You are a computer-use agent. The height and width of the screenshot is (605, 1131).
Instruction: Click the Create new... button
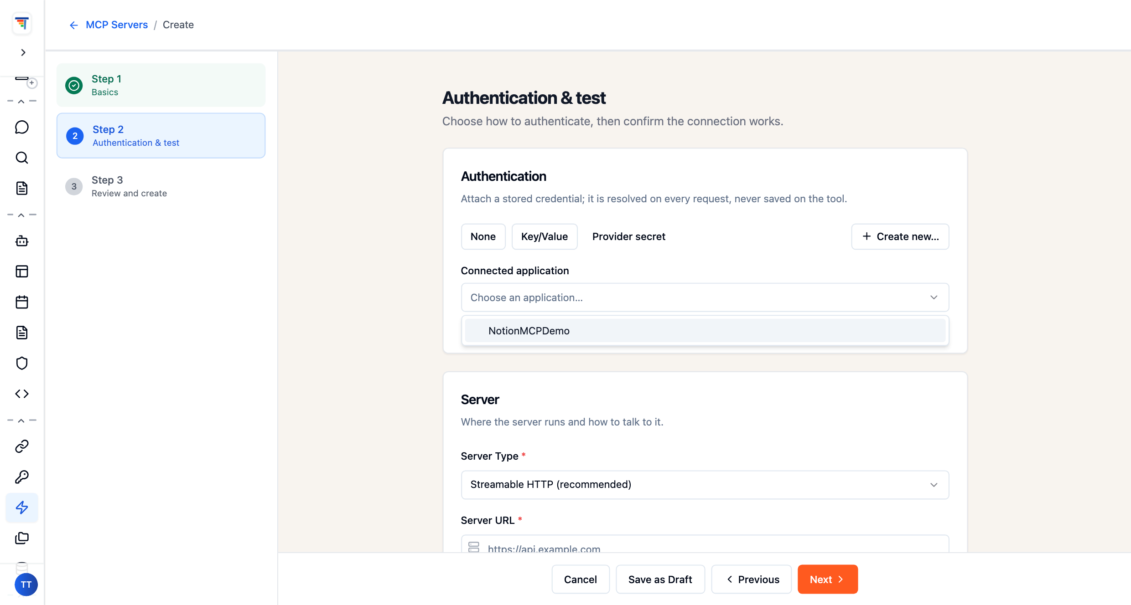click(x=900, y=236)
